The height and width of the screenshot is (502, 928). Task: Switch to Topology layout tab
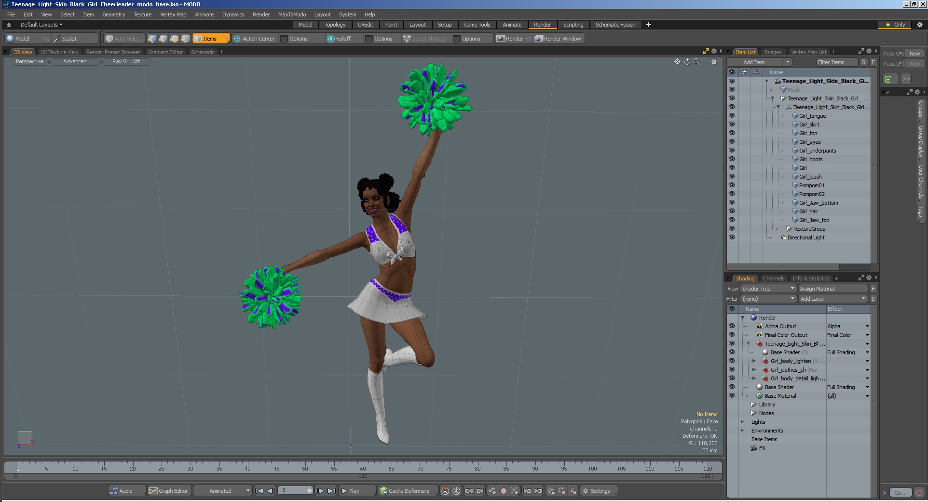tap(335, 25)
